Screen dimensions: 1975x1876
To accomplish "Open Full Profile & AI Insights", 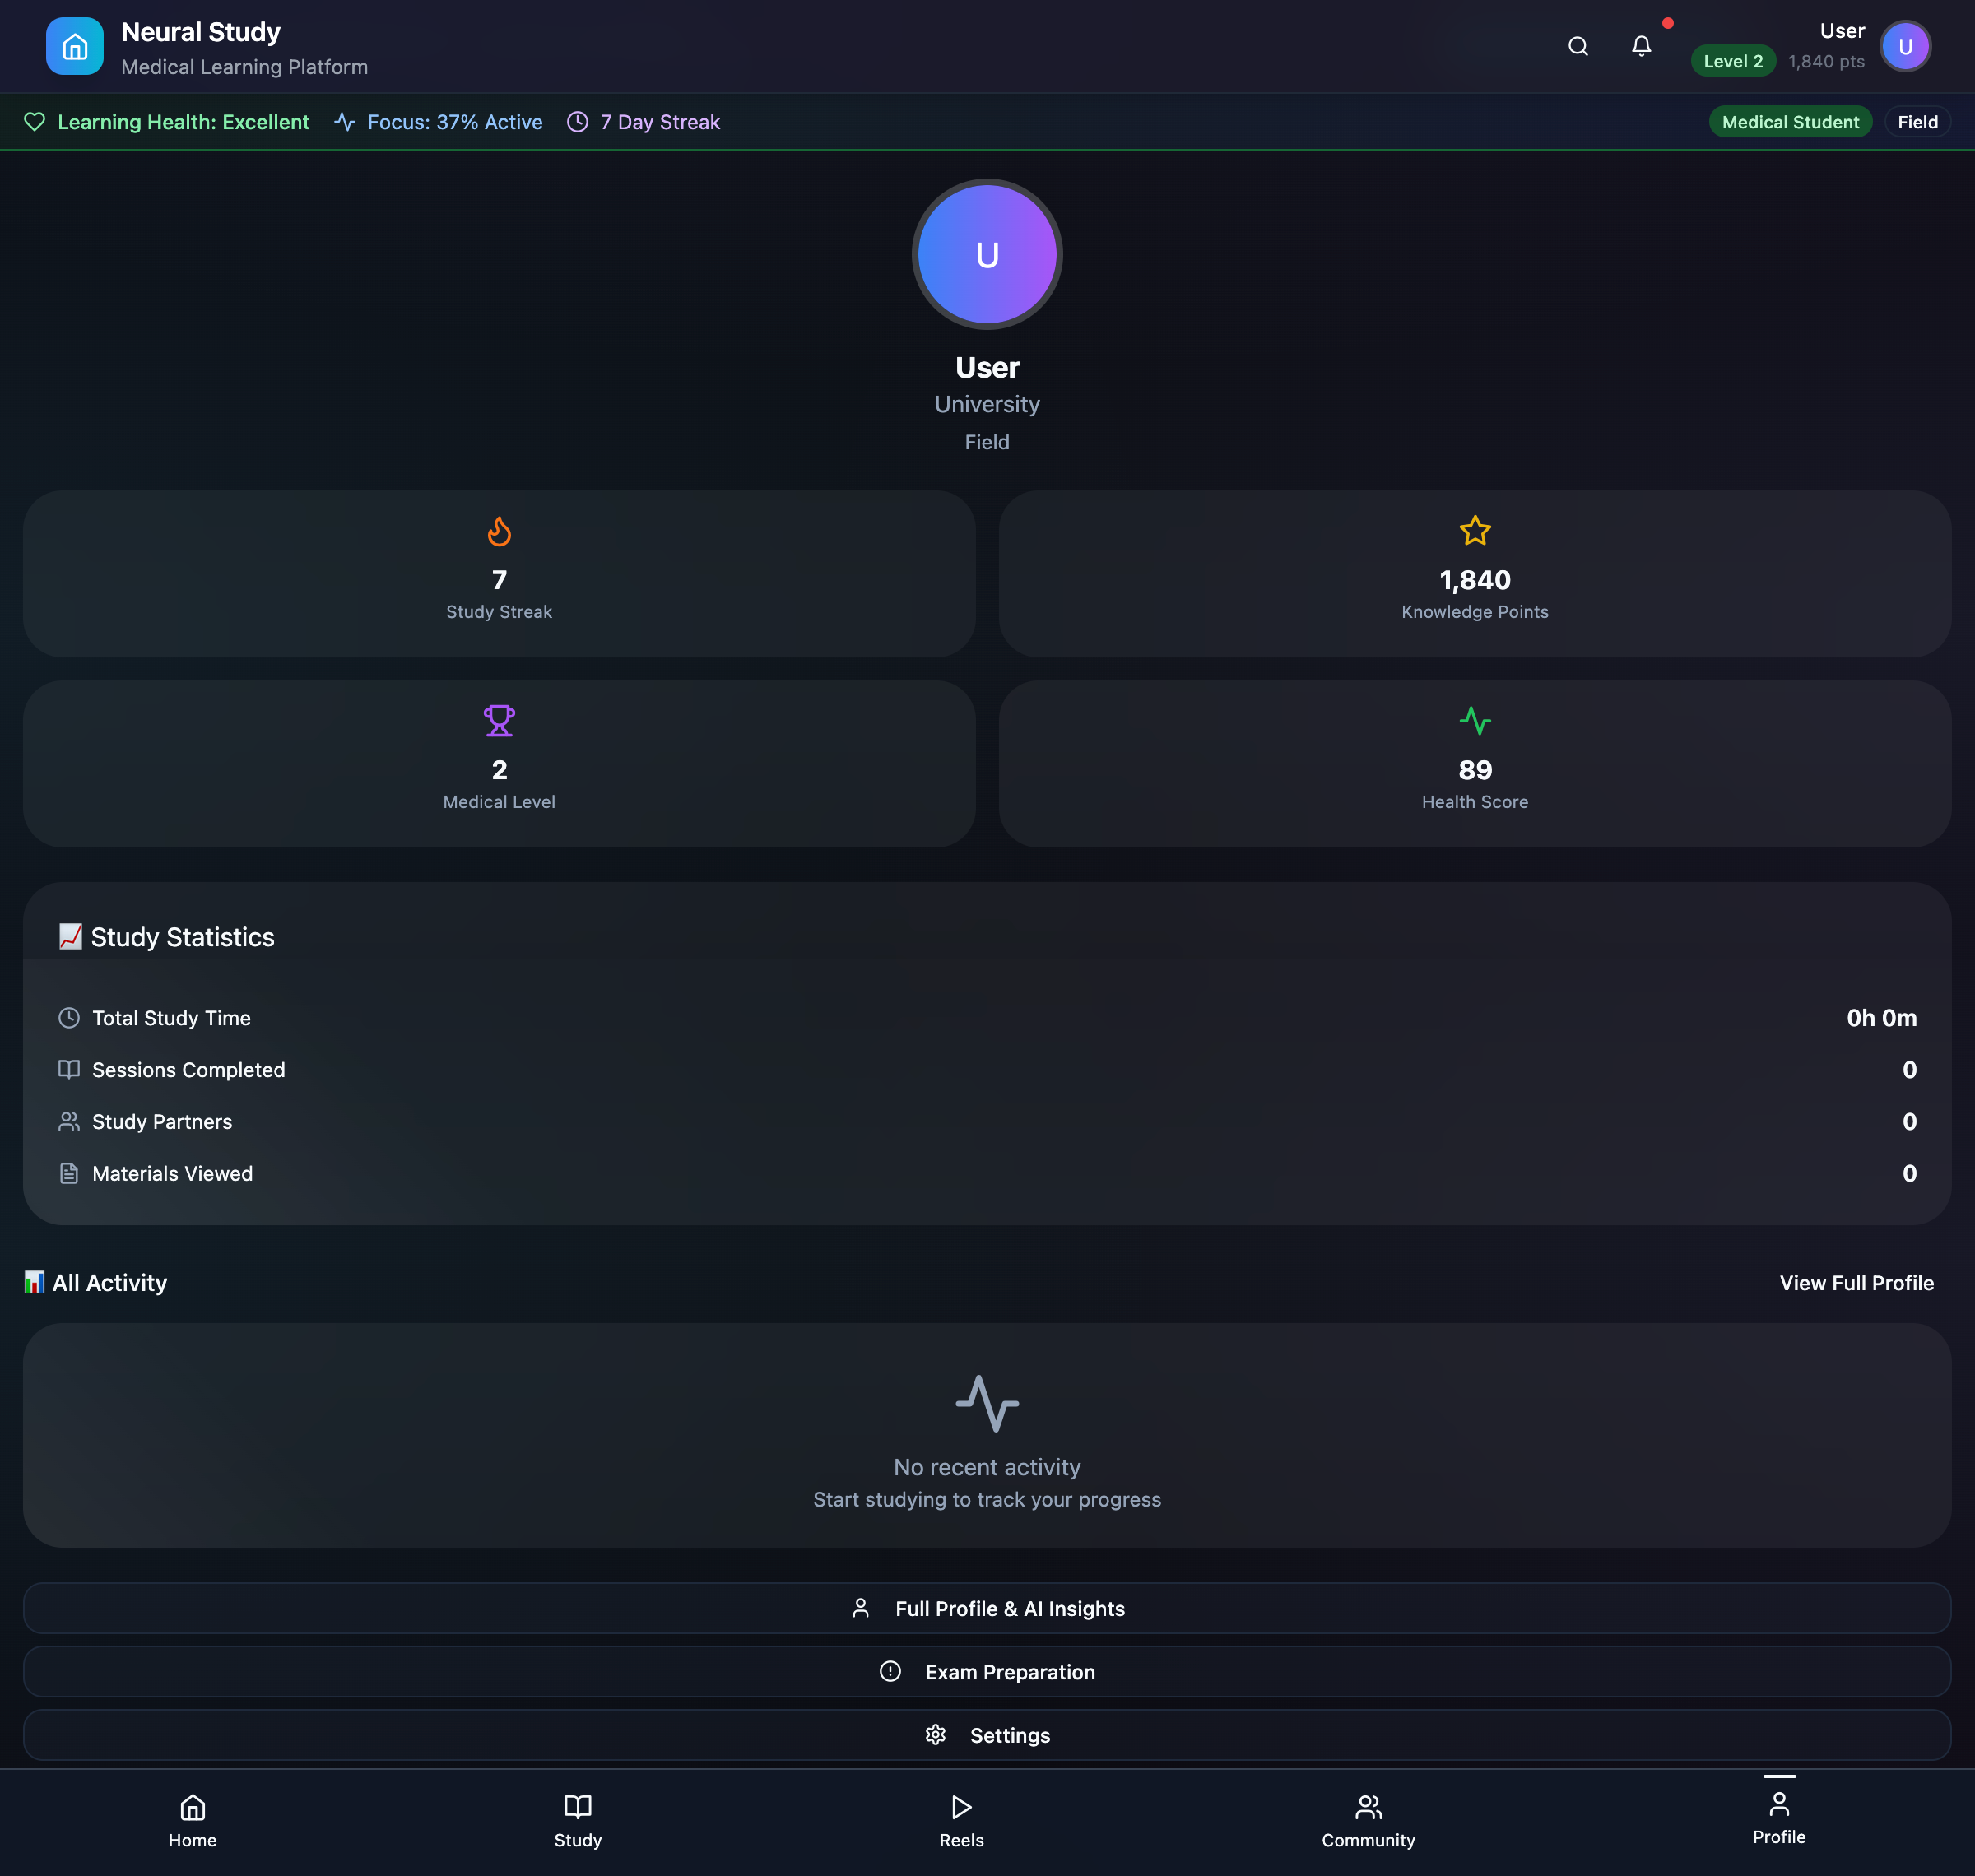I will [x=986, y=1608].
